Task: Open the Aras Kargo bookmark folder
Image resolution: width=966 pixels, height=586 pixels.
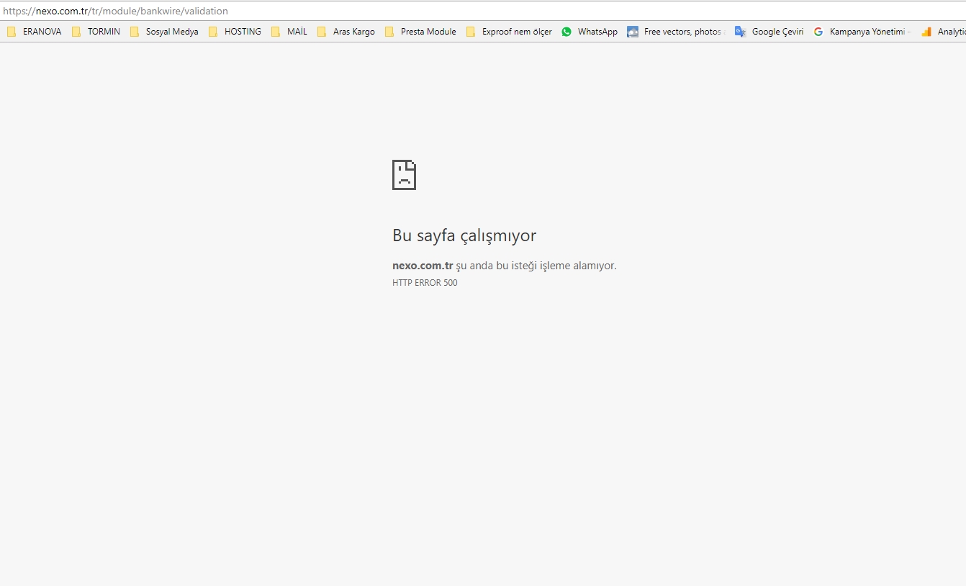Action: (x=346, y=32)
